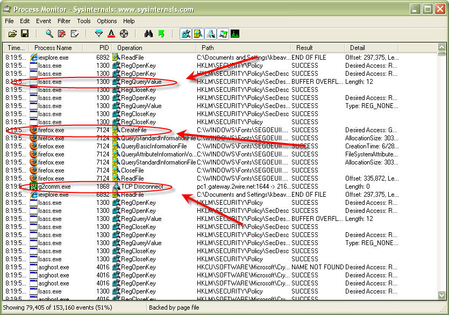Click the Save floppy disk icon
The height and width of the screenshot is (315, 449).
point(25,34)
